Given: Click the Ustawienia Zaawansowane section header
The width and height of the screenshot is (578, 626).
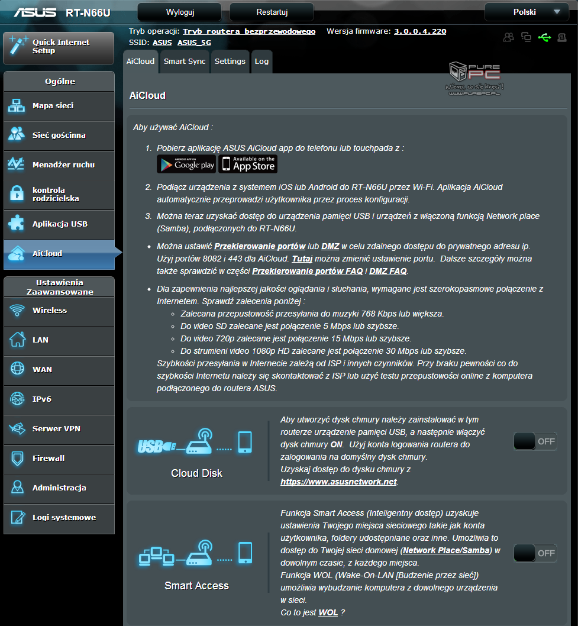Looking at the screenshot, I should tap(60, 287).
